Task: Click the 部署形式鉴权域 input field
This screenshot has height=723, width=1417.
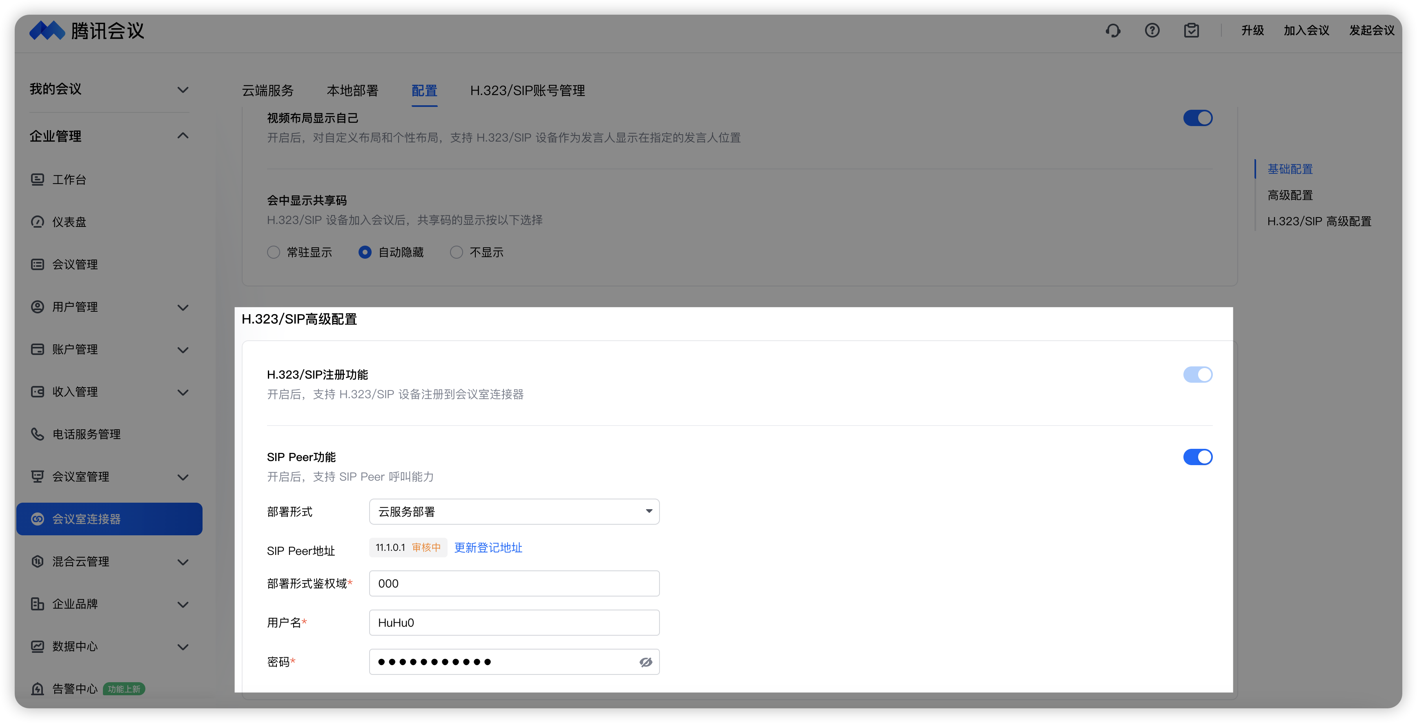Action: 514,583
